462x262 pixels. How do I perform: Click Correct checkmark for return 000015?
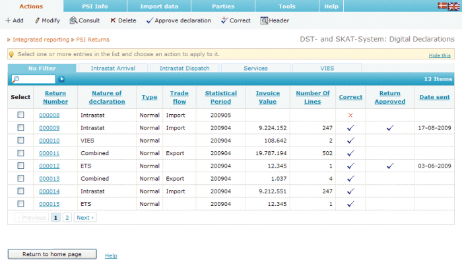(350, 204)
